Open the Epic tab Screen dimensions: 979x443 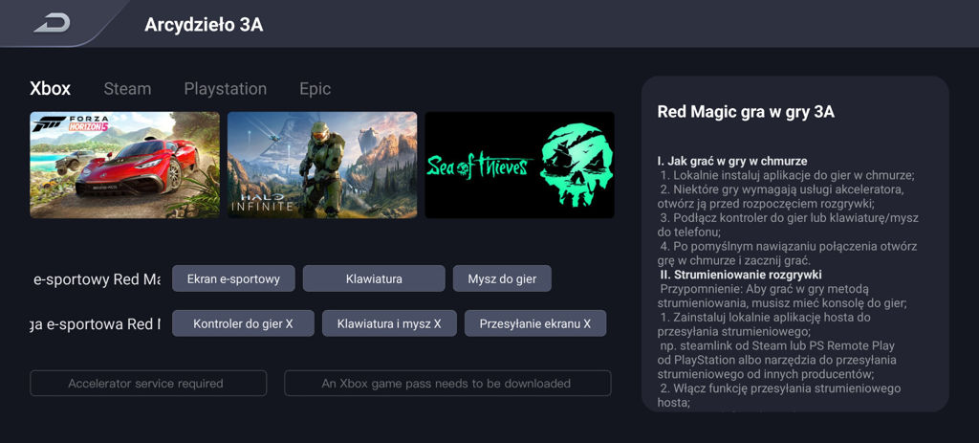(315, 89)
